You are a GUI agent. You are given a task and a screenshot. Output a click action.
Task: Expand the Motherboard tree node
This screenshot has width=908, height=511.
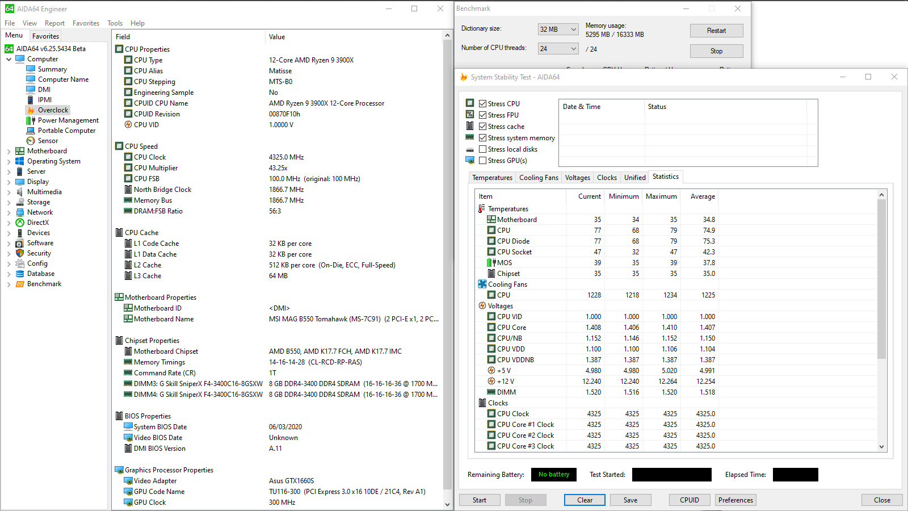9,152
